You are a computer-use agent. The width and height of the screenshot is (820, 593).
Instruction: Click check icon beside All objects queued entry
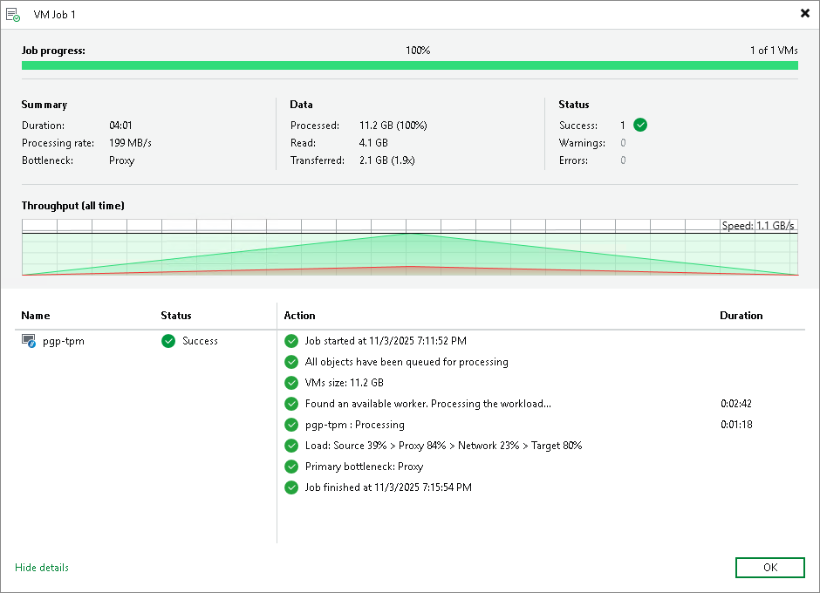pos(291,362)
